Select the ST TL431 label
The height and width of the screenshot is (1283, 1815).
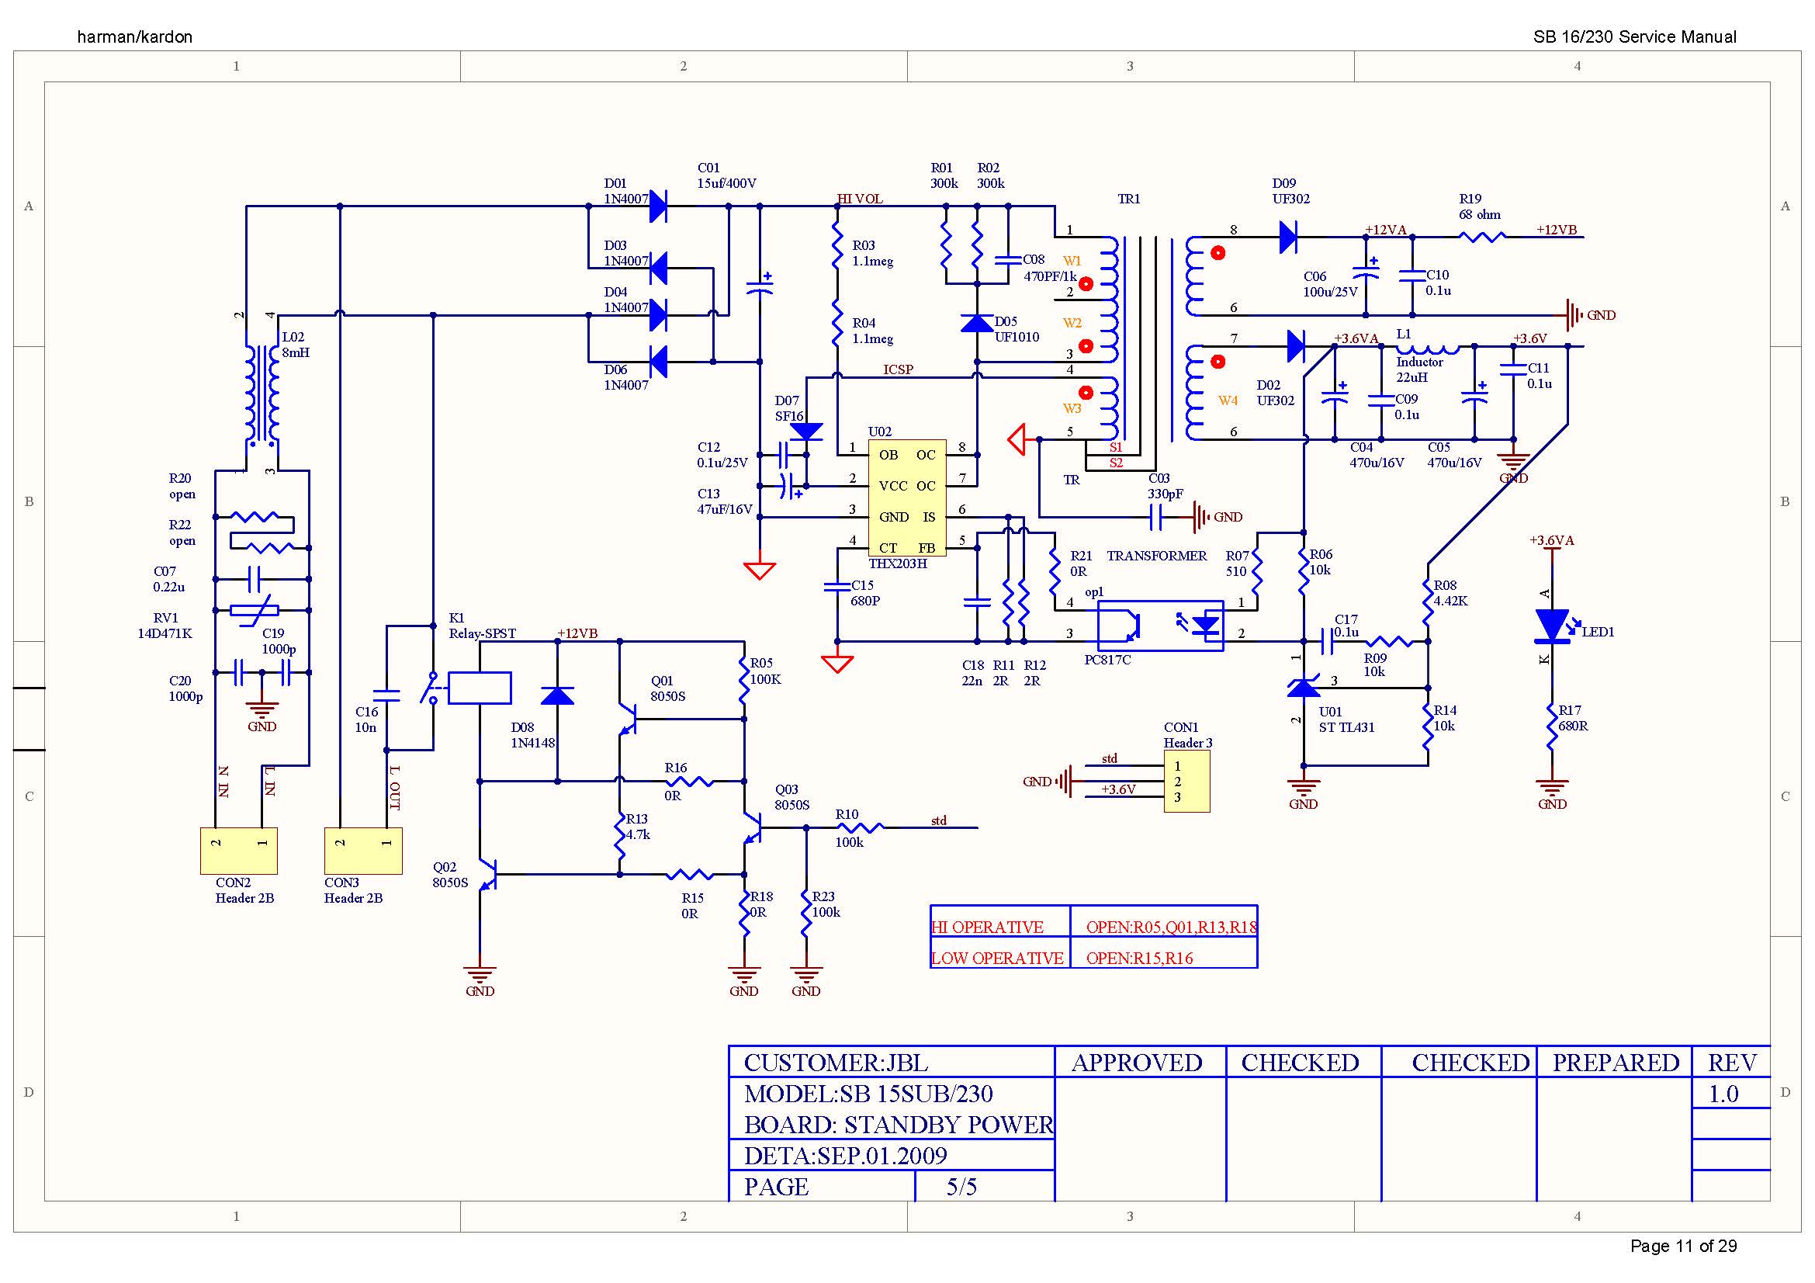coord(1346,727)
